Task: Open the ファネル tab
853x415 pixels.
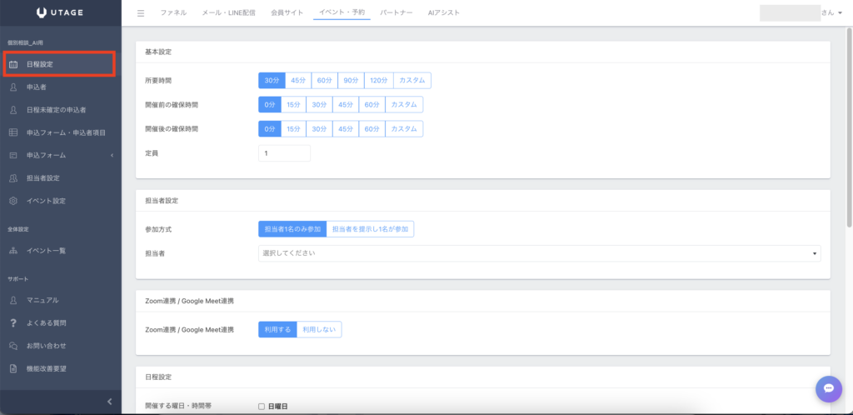Action: pos(173,12)
